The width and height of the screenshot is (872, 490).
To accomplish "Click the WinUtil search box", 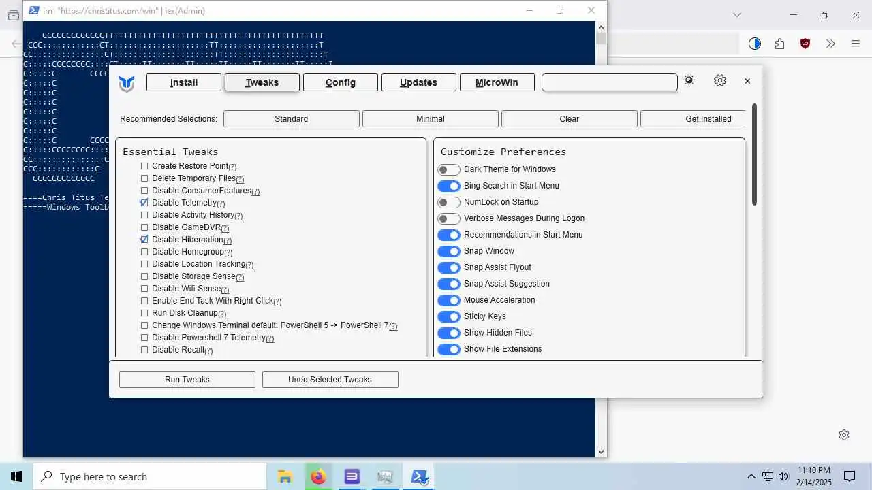I will click(610, 82).
